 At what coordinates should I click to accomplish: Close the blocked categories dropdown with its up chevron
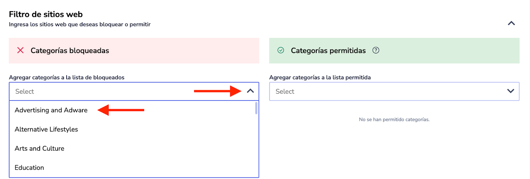tap(250, 91)
